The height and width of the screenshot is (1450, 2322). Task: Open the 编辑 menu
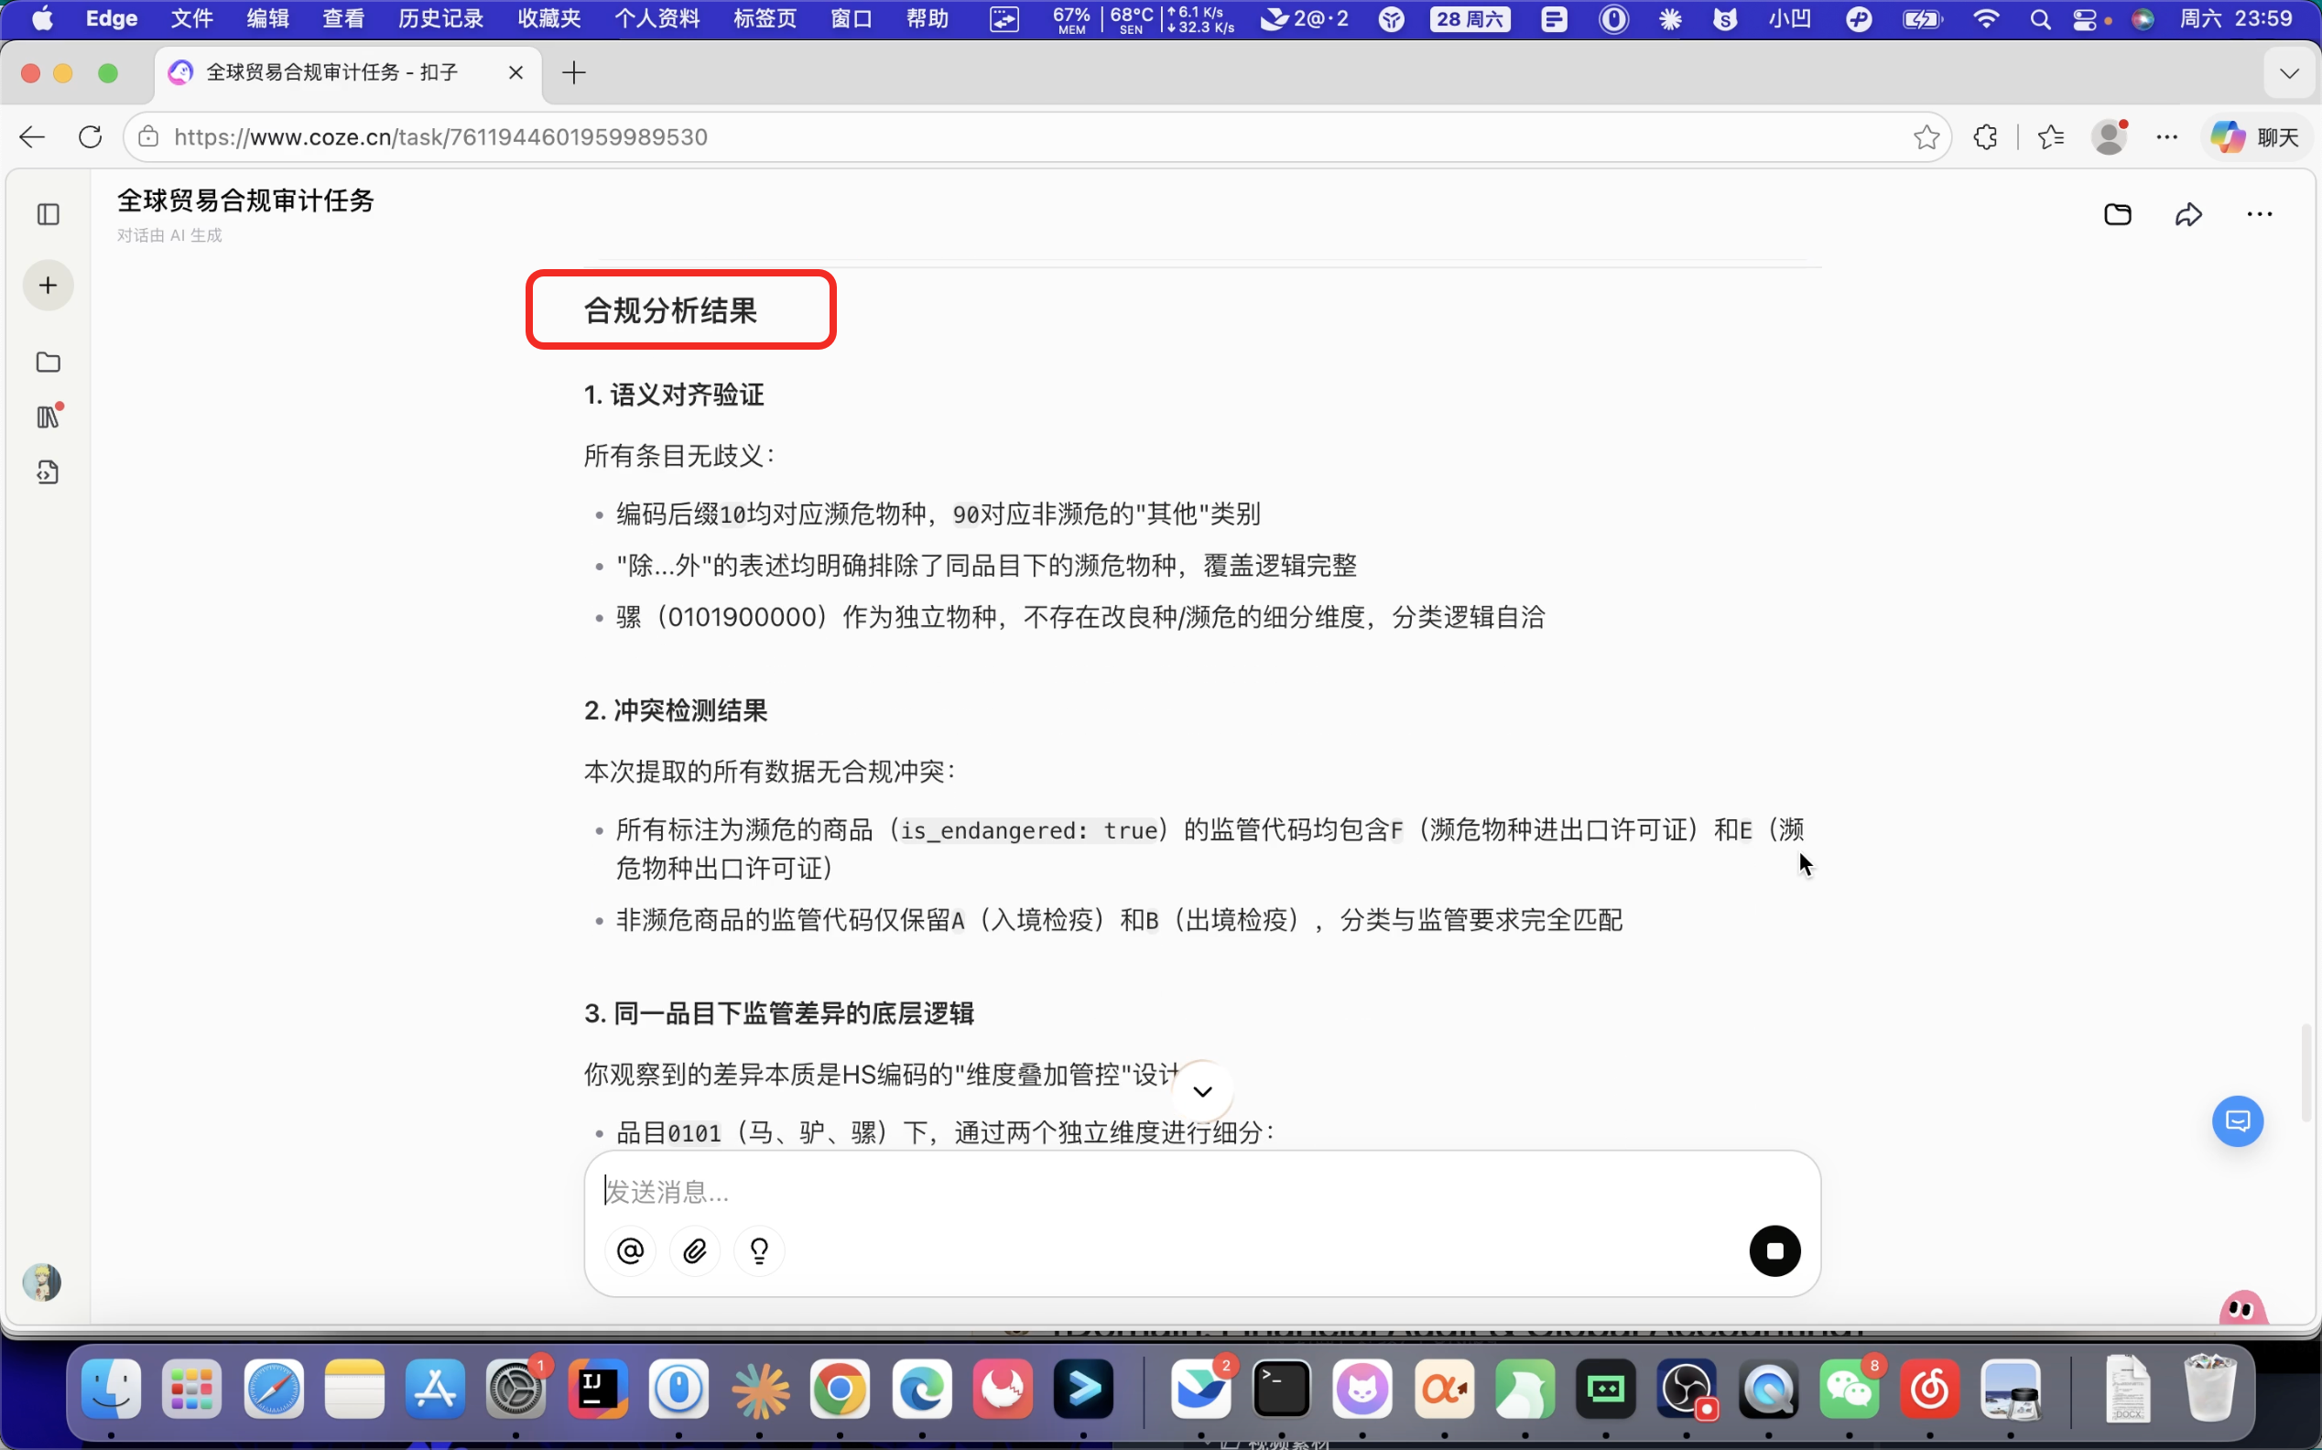click(x=267, y=18)
